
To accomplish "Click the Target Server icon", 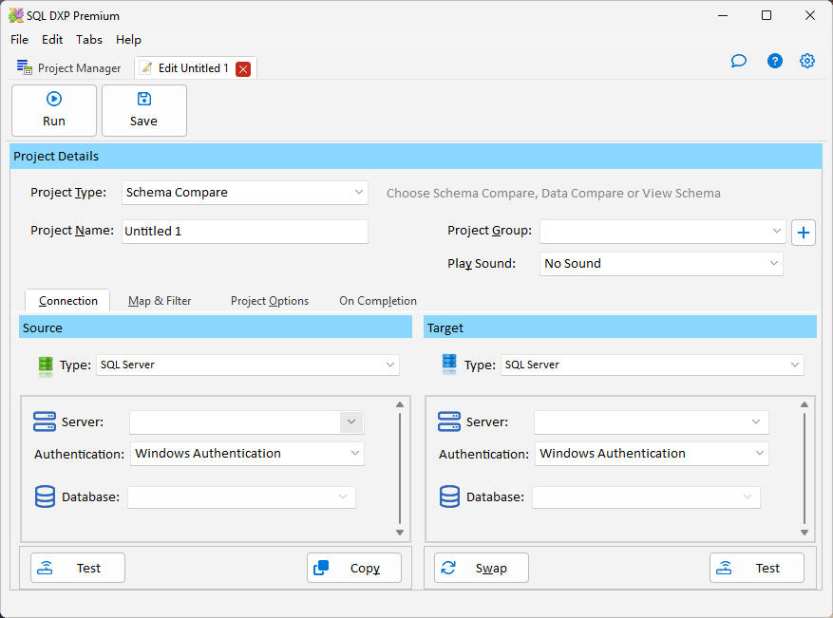I will [449, 421].
